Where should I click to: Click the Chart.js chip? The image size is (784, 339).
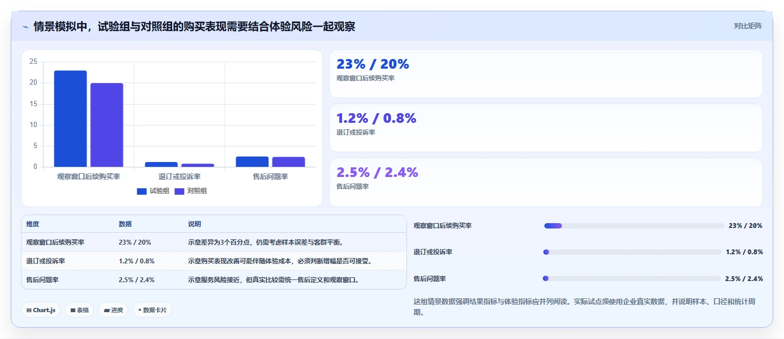41,310
